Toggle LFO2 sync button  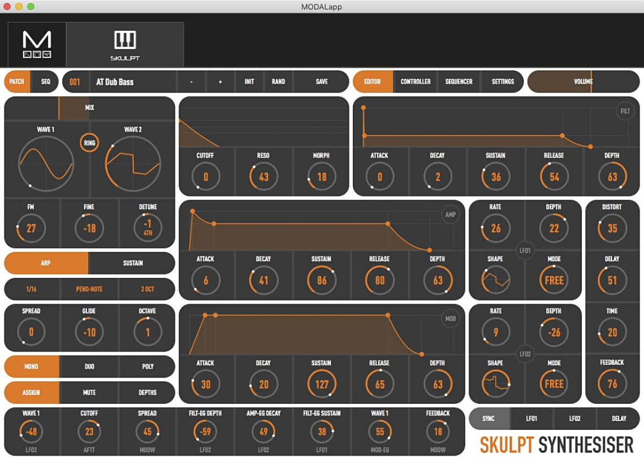pyautogui.click(x=575, y=419)
